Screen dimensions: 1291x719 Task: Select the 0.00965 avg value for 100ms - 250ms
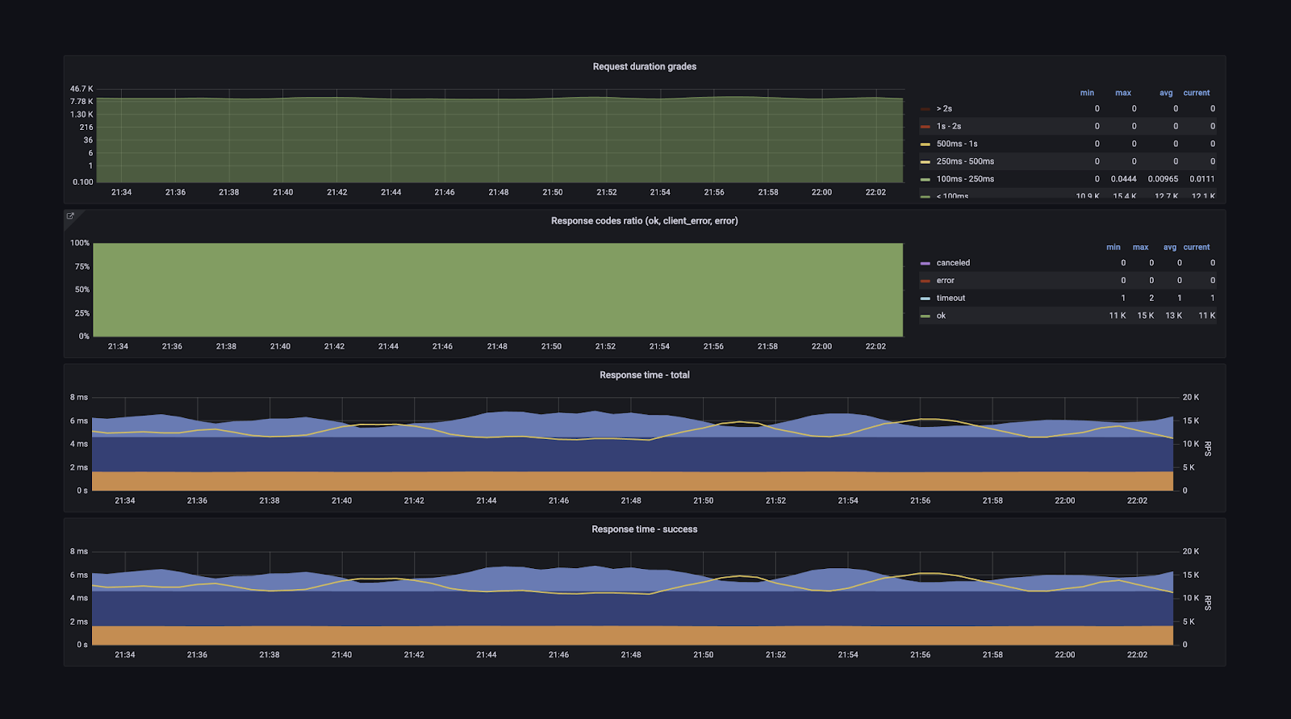point(1163,179)
